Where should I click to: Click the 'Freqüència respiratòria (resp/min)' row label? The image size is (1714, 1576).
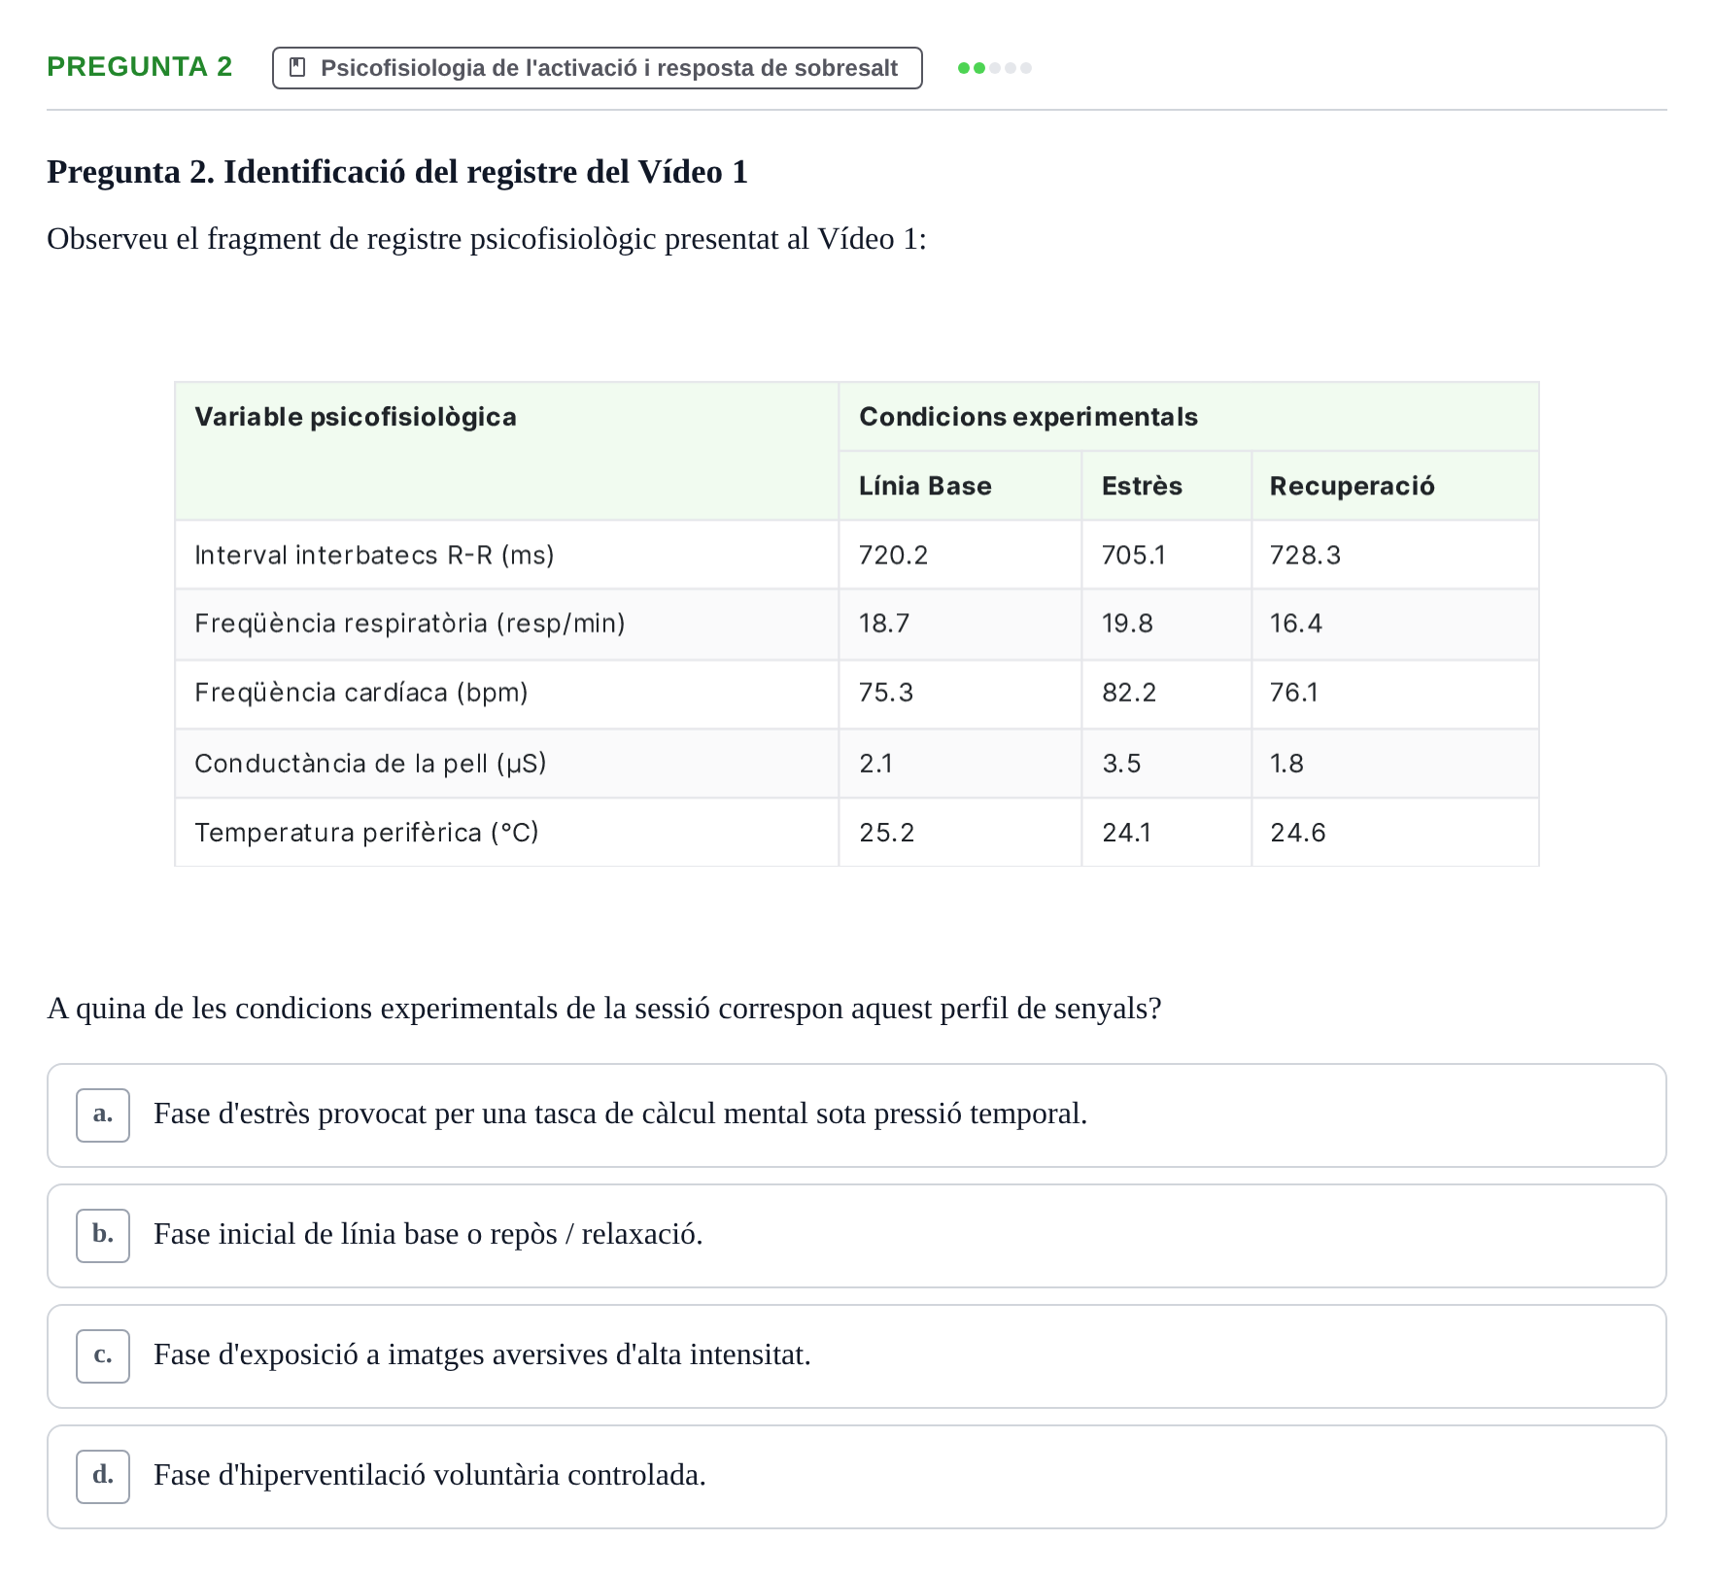[x=409, y=623]
